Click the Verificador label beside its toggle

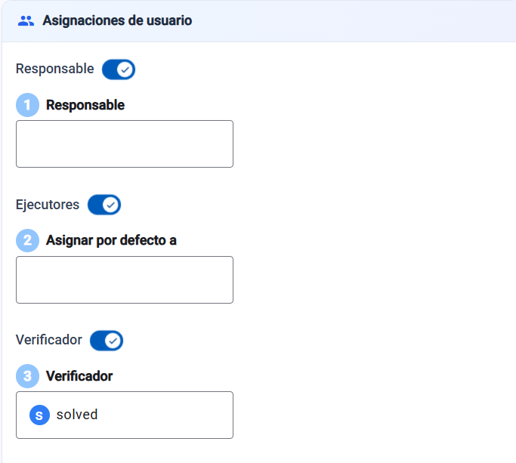tap(48, 341)
